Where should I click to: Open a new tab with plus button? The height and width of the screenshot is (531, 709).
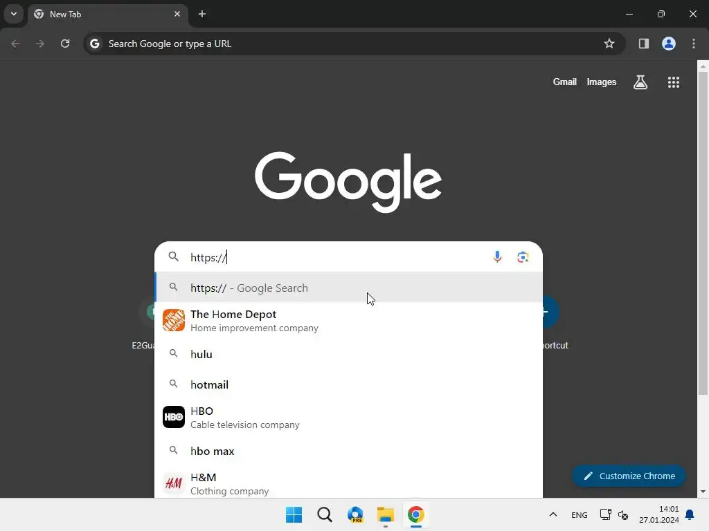(202, 14)
